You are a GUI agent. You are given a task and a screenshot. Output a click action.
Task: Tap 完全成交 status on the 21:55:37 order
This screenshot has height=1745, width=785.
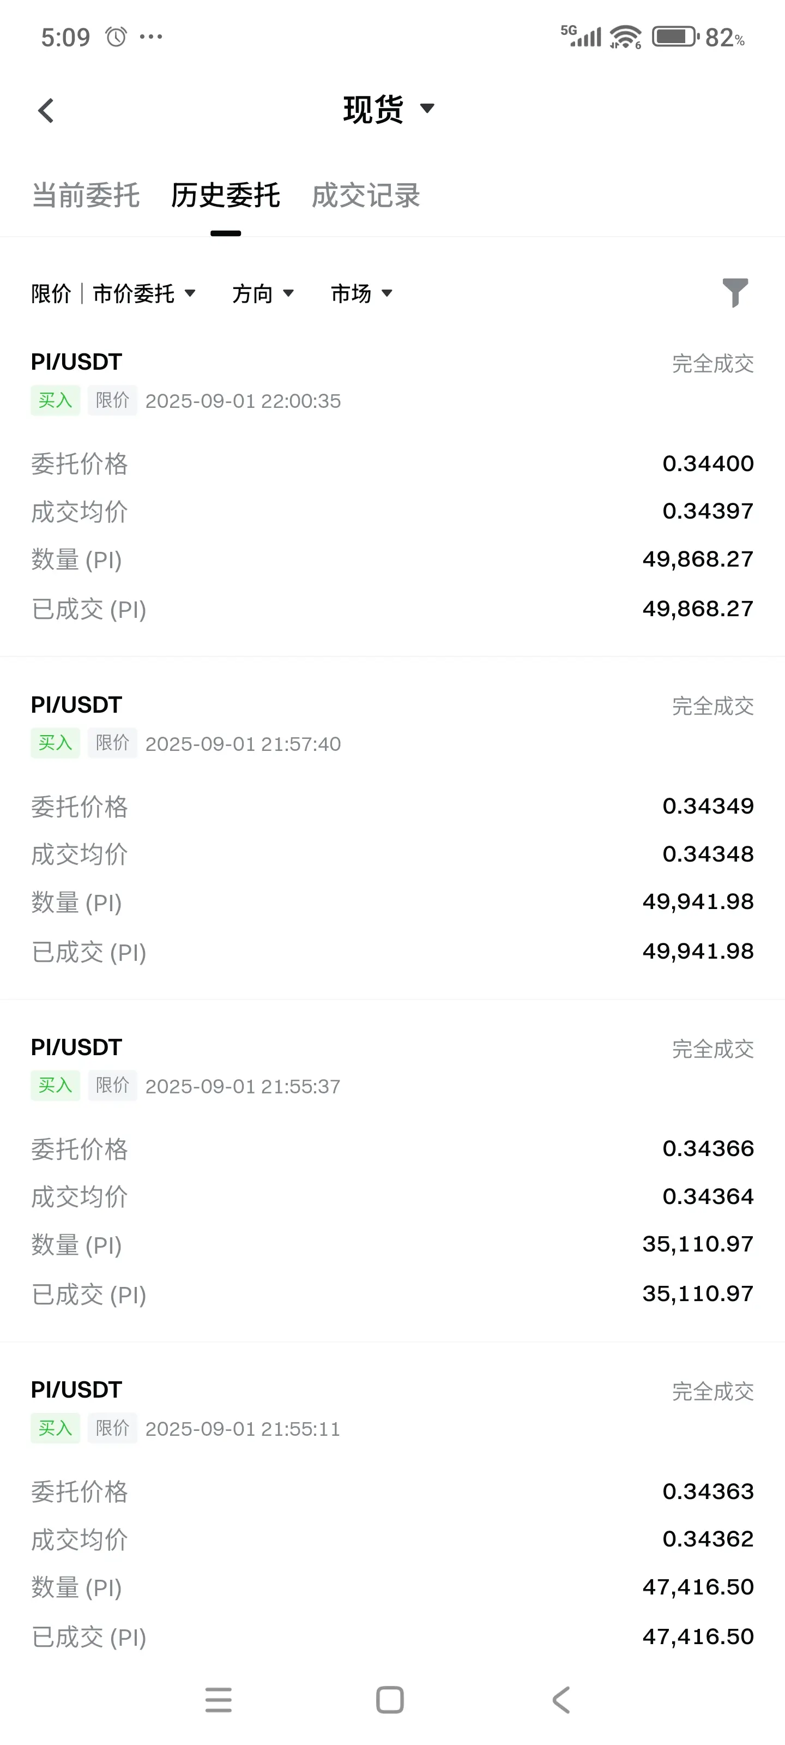tap(712, 1049)
